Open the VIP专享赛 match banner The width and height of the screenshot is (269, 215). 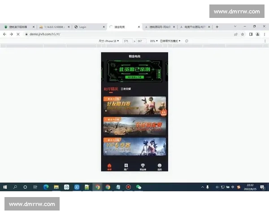[134, 146]
